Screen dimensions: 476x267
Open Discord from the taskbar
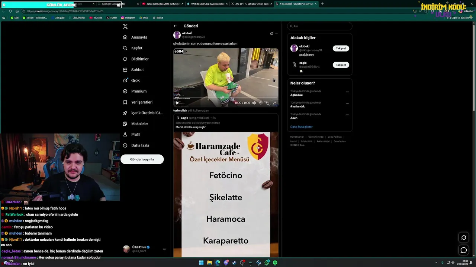[x=226, y=263]
